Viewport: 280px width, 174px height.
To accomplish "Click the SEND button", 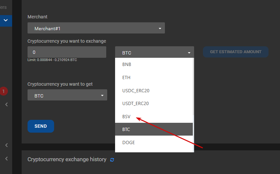I will (x=41, y=126).
